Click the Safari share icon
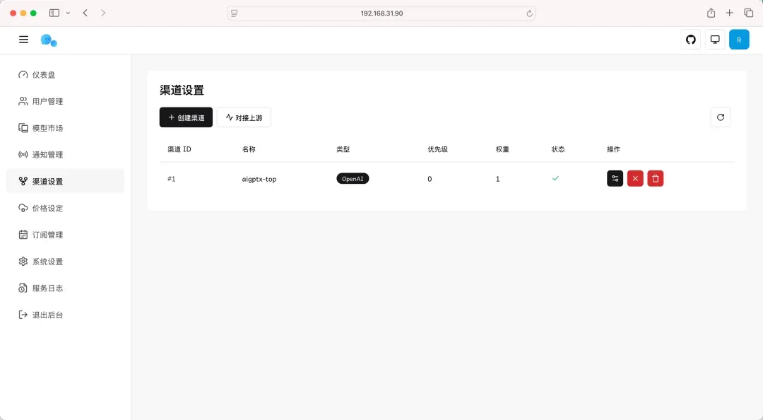 click(711, 13)
